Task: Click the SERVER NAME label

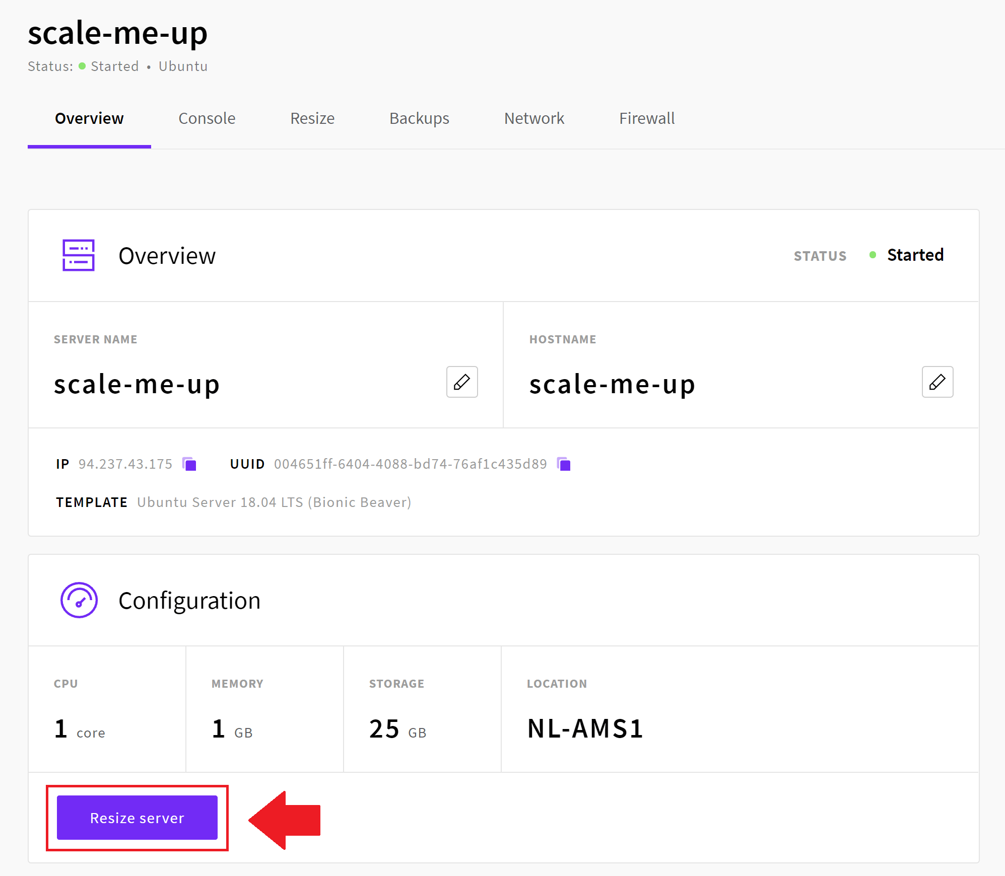Action: tap(96, 339)
